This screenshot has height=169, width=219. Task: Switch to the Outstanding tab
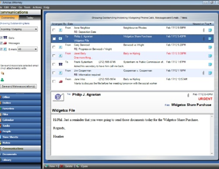pyautogui.click(x=10, y=18)
